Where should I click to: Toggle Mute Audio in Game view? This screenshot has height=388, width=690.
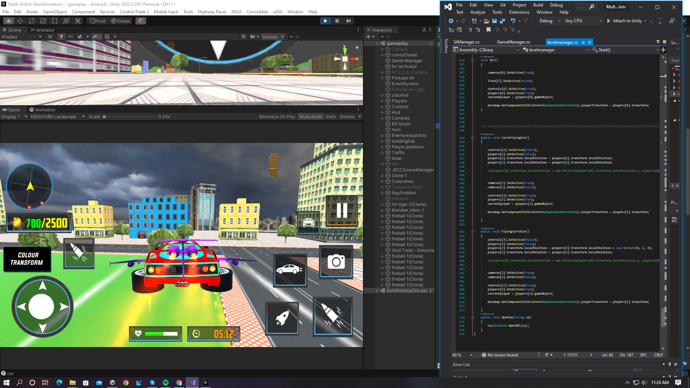tap(310, 117)
